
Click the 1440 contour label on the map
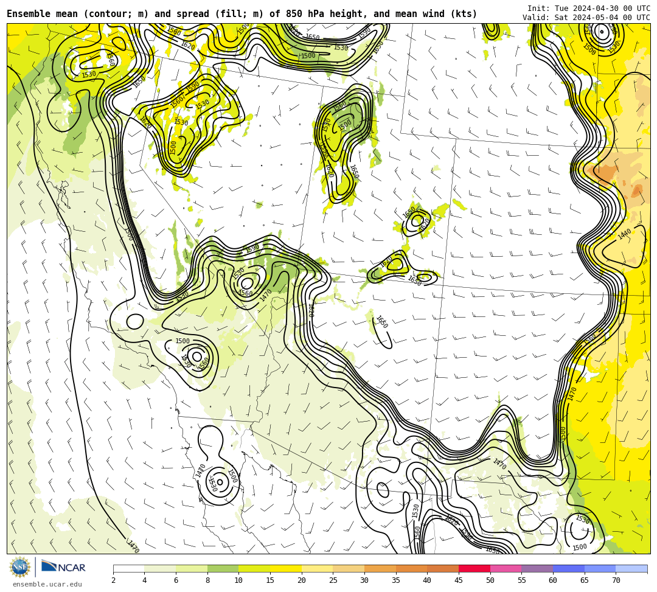point(624,234)
